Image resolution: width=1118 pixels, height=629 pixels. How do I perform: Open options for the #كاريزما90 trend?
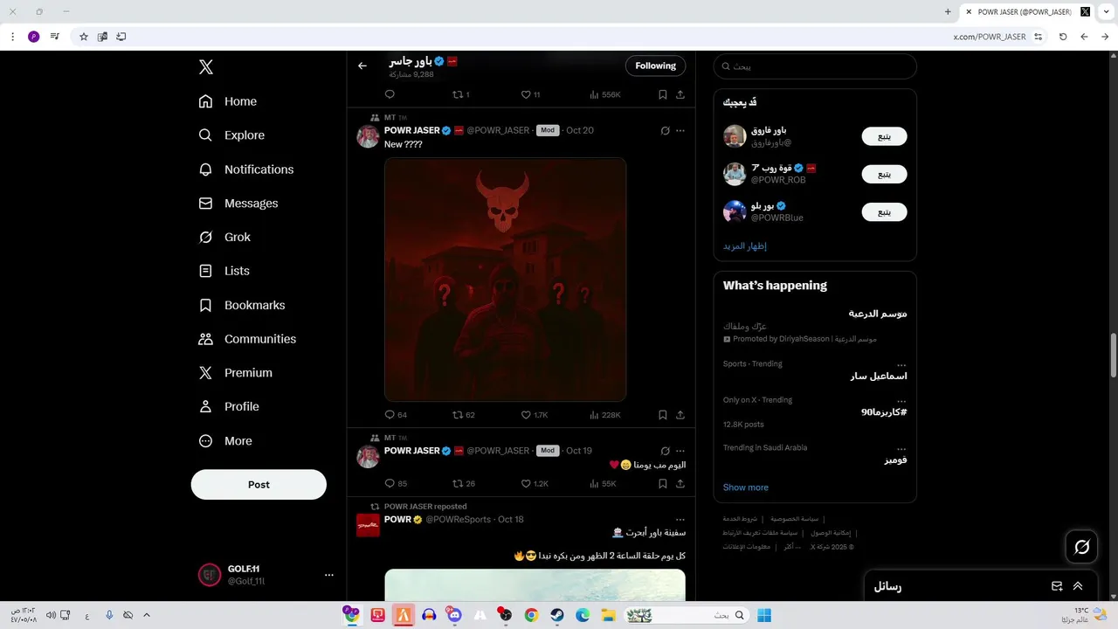tap(901, 401)
